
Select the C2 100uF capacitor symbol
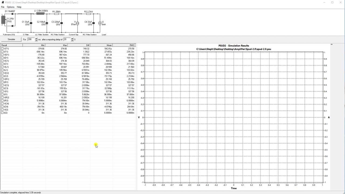tap(47, 23)
